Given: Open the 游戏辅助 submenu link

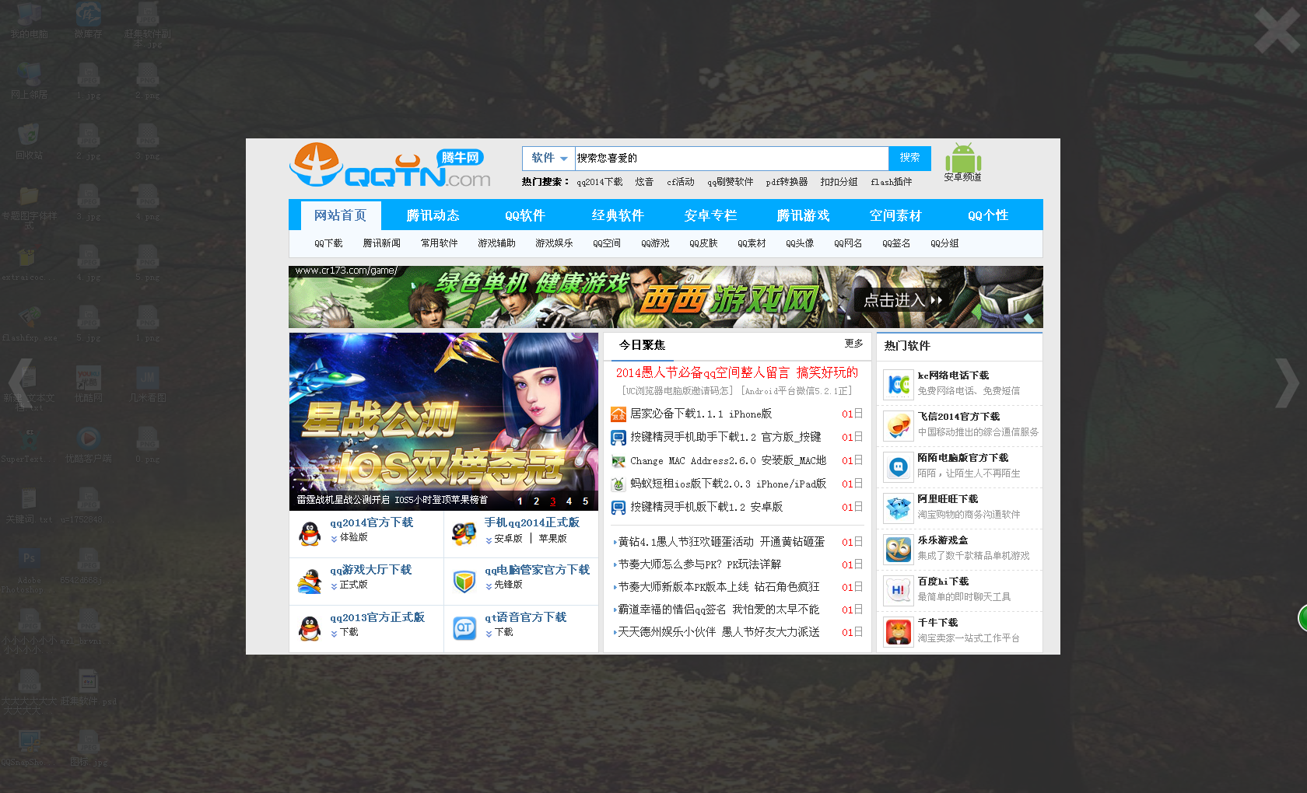Looking at the screenshot, I should point(496,243).
